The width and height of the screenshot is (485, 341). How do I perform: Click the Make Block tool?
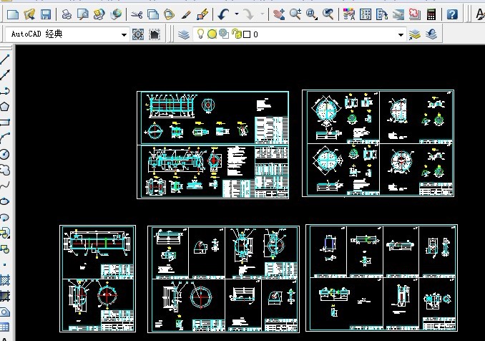(x=4, y=249)
